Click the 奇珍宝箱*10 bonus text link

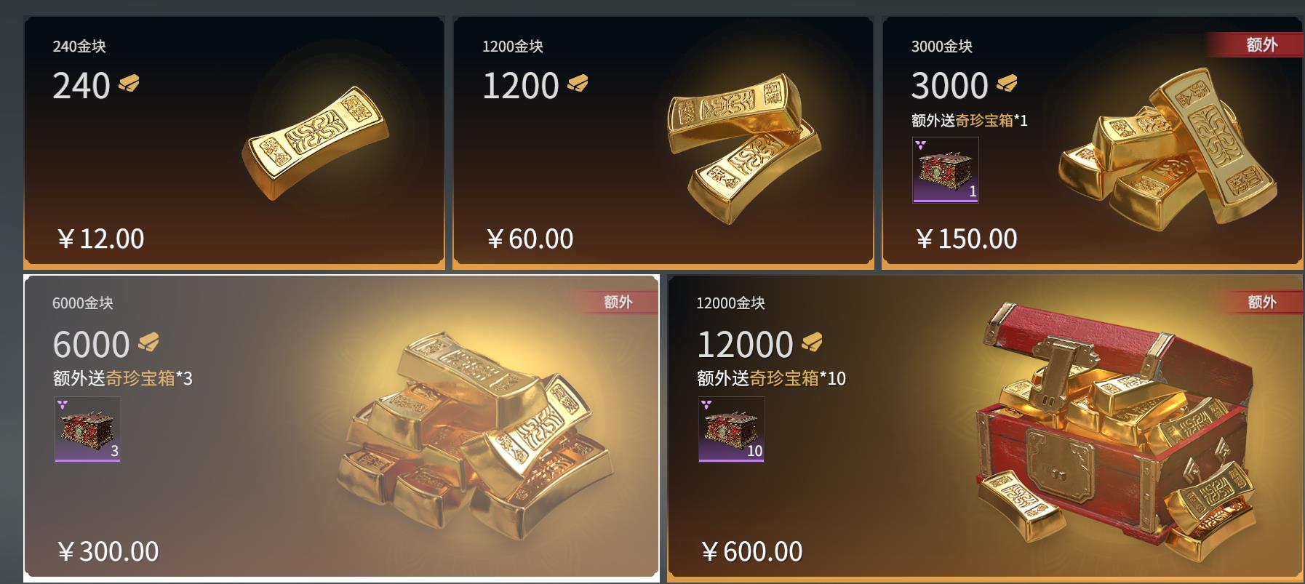click(x=798, y=378)
